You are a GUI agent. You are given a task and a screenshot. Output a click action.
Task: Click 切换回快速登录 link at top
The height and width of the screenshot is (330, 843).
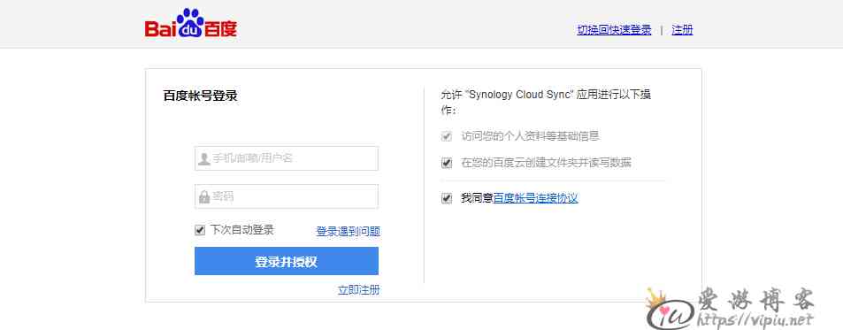(x=614, y=30)
